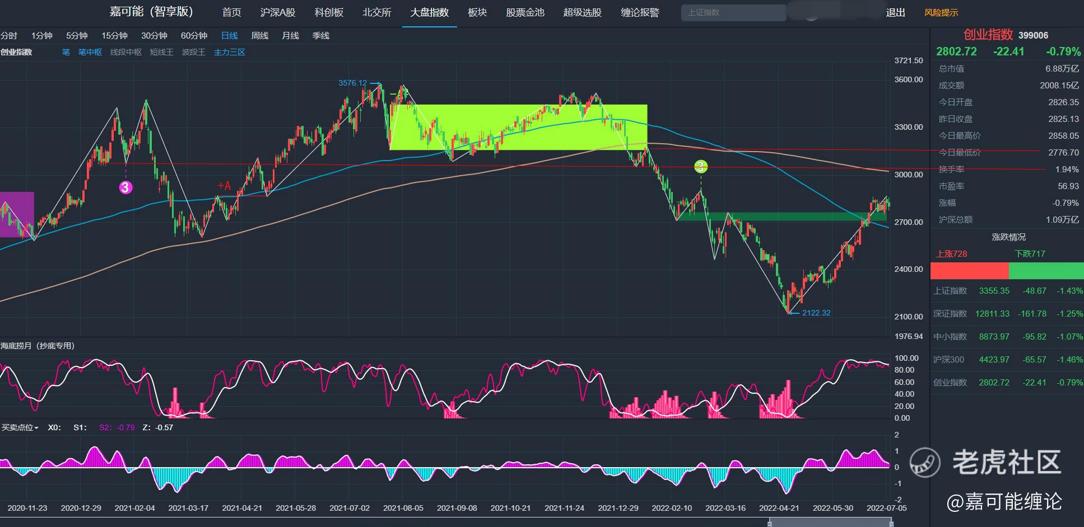Toggle the 笔中枢 overlay

pyautogui.click(x=90, y=52)
